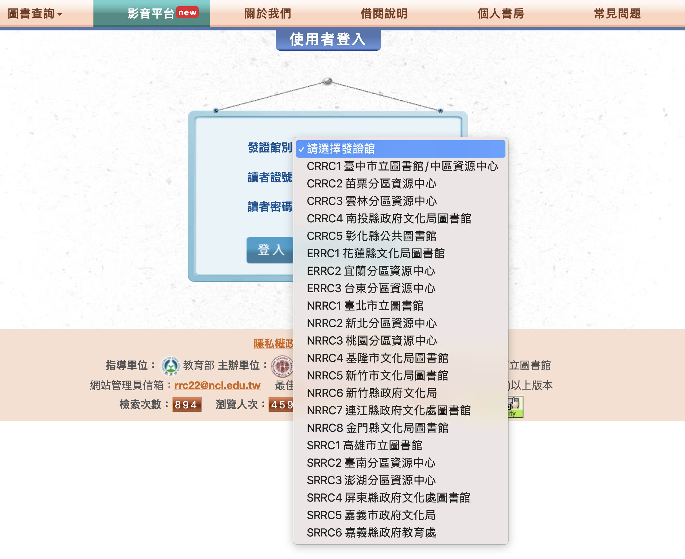Viewport: 685px width, 559px height.
Task: Go to 關於我們 menu item
Action: coord(268,14)
